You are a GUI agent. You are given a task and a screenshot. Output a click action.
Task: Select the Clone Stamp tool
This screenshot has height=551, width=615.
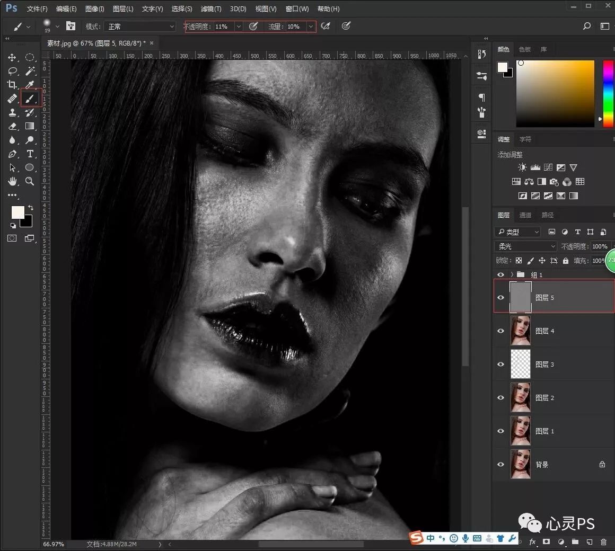pos(12,112)
